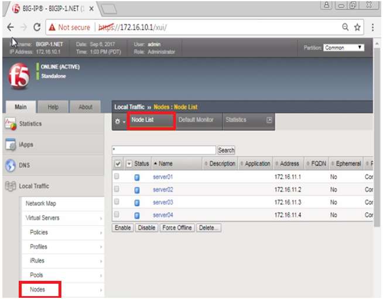Open the DNS globe icon

[10, 165]
